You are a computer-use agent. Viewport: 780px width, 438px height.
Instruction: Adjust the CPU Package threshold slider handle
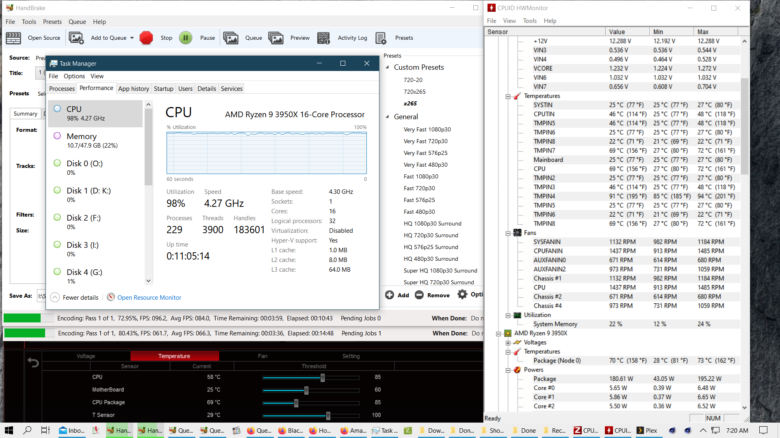pyautogui.click(x=296, y=403)
